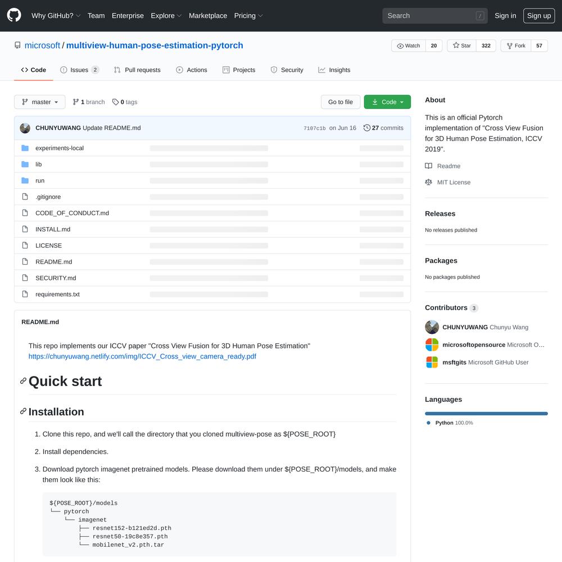The image size is (562, 562).
Task: Star the repository
Action: 461,46
